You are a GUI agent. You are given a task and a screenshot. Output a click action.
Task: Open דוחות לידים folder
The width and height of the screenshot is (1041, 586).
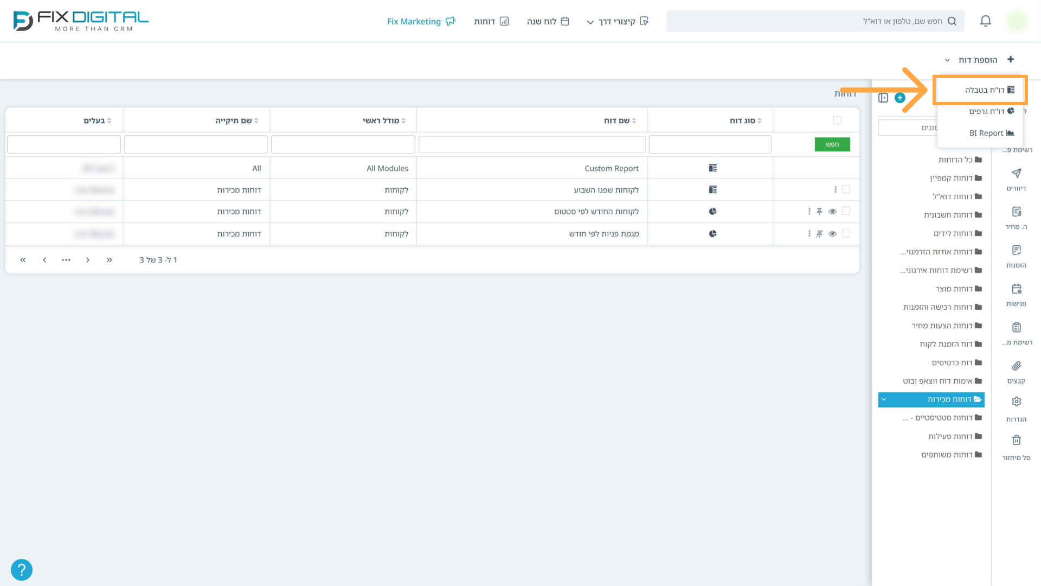[958, 233]
